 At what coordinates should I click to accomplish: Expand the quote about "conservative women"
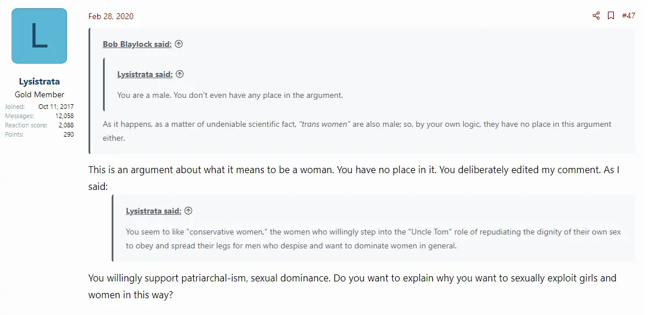pos(373,239)
